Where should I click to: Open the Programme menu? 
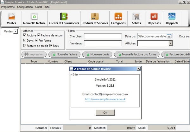[8, 7]
